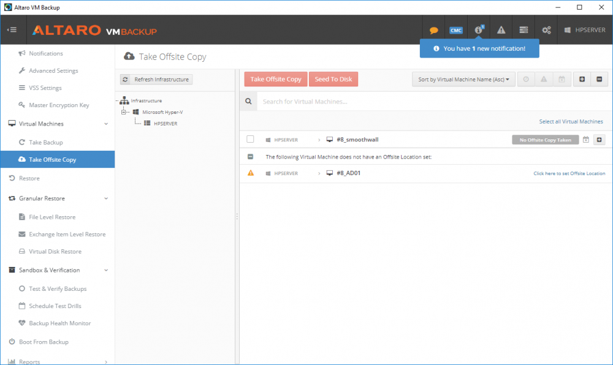613x365 pixels.
Task: Open the CMC cloud management console icon
Action: pyautogui.click(x=456, y=31)
